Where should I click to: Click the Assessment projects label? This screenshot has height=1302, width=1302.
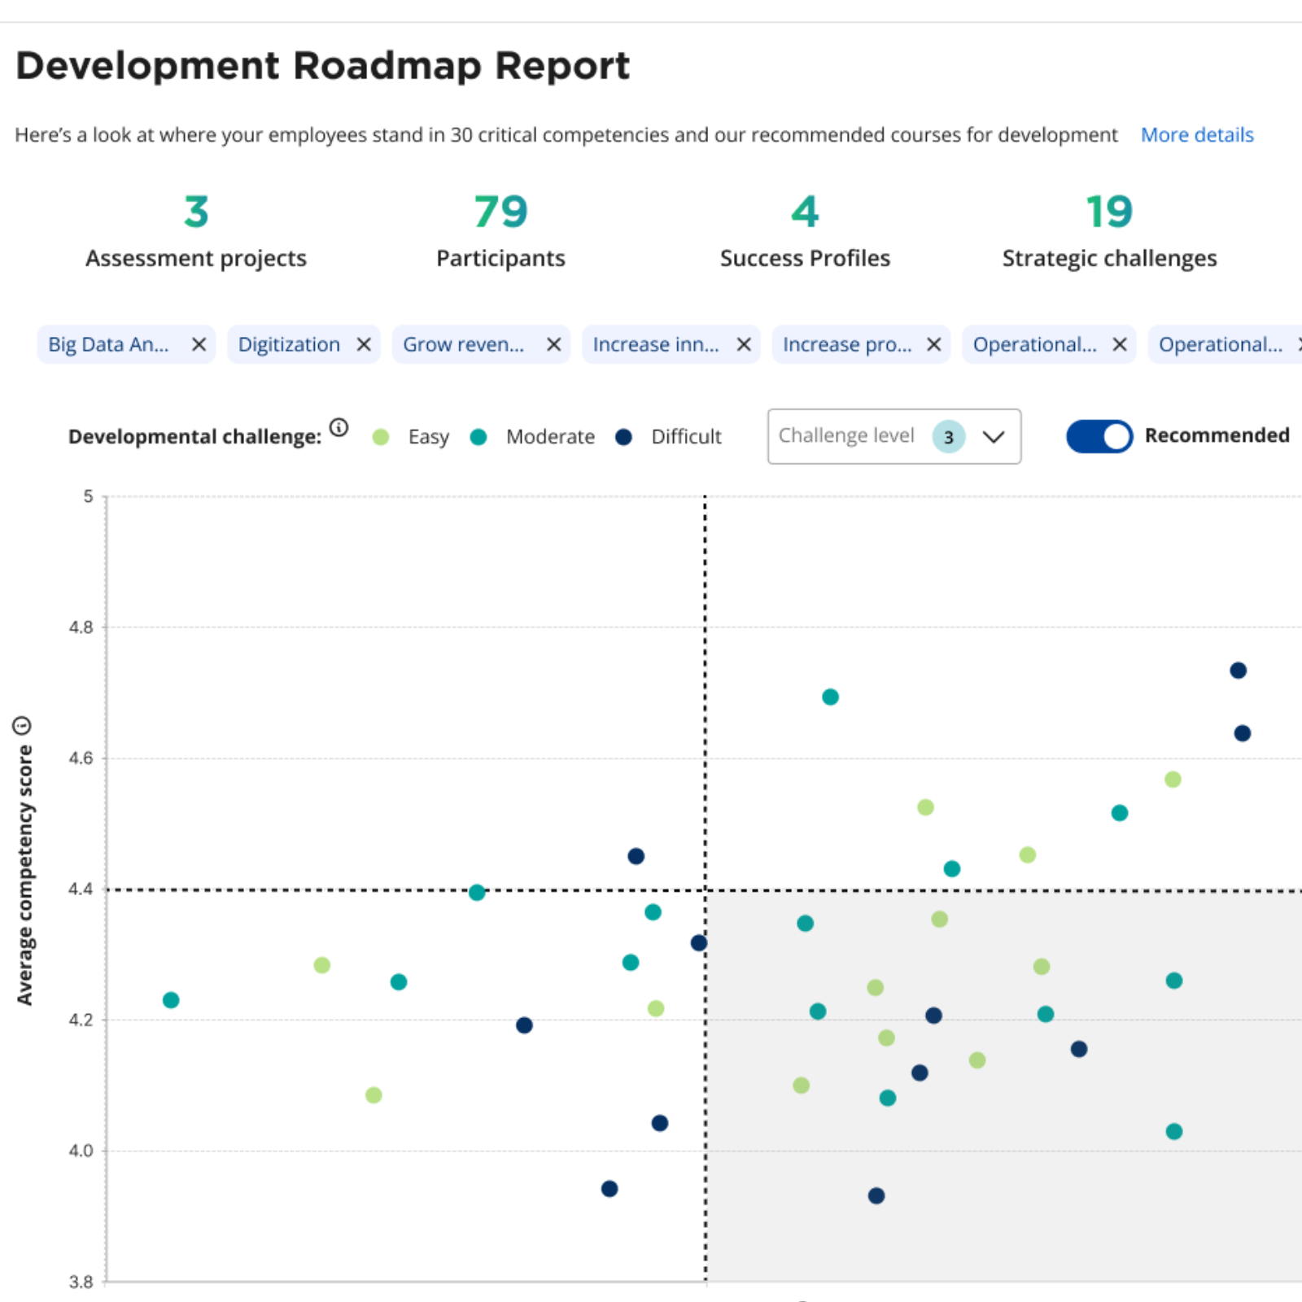(x=196, y=259)
